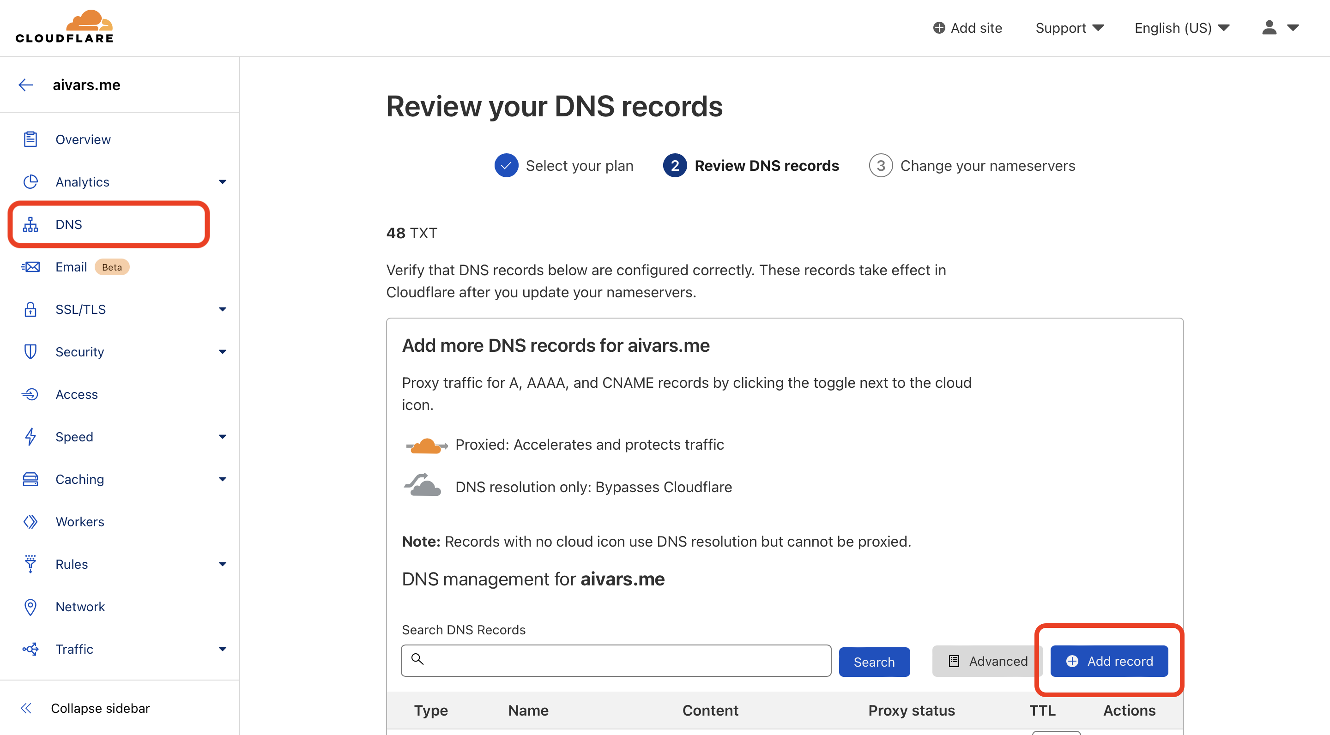Go to the Access section

coord(76,394)
